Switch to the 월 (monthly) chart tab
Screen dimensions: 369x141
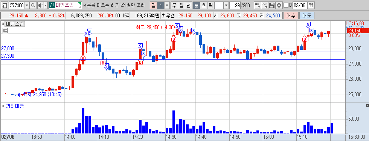181,5
